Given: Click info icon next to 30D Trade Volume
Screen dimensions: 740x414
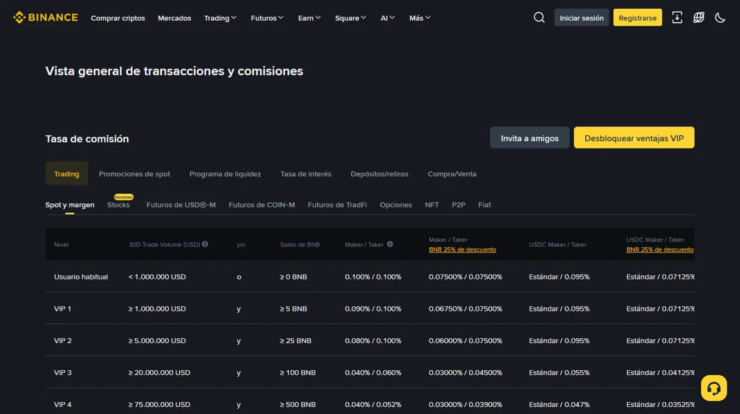Looking at the screenshot, I should 205,244.
